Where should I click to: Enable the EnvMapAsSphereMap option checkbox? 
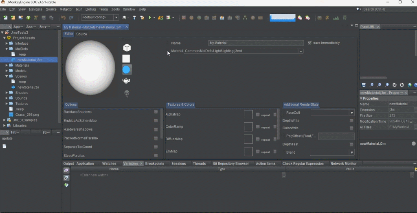(156, 121)
